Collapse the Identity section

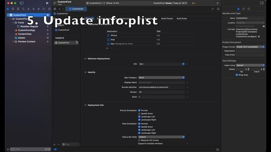tap(86, 72)
